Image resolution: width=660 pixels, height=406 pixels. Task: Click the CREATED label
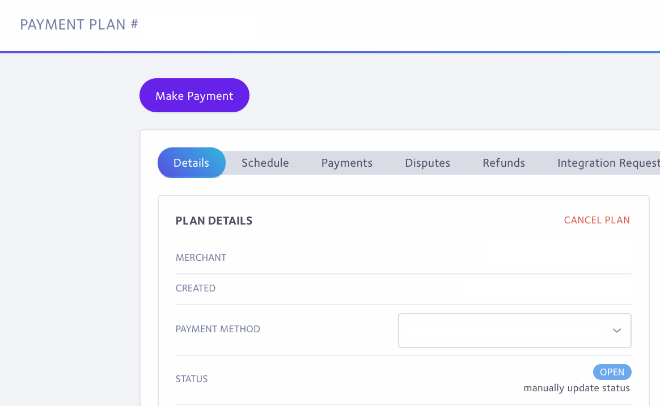195,288
